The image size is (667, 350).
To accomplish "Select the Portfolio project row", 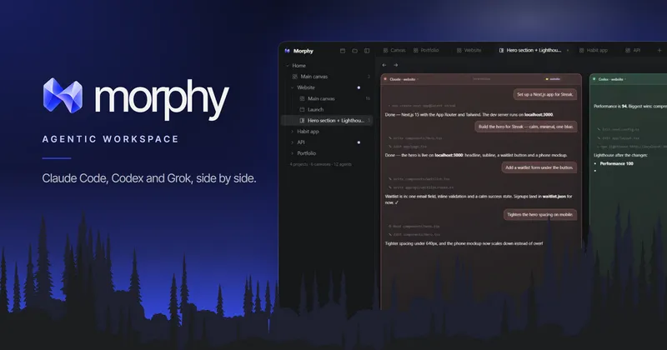I will point(328,153).
